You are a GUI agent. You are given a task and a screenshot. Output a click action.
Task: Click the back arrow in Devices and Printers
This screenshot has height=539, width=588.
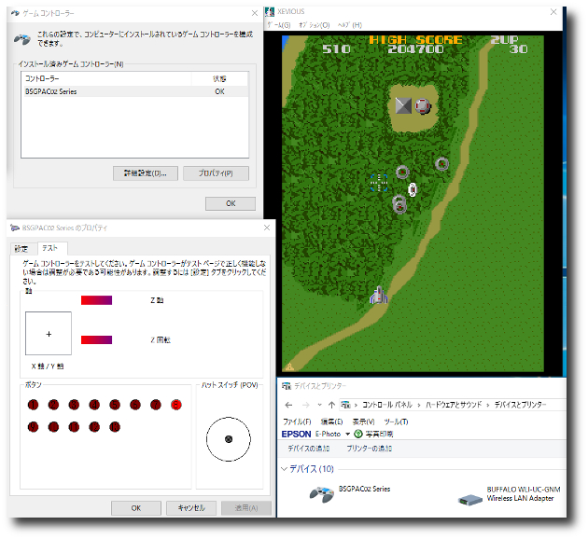click(x=289, y=405)
